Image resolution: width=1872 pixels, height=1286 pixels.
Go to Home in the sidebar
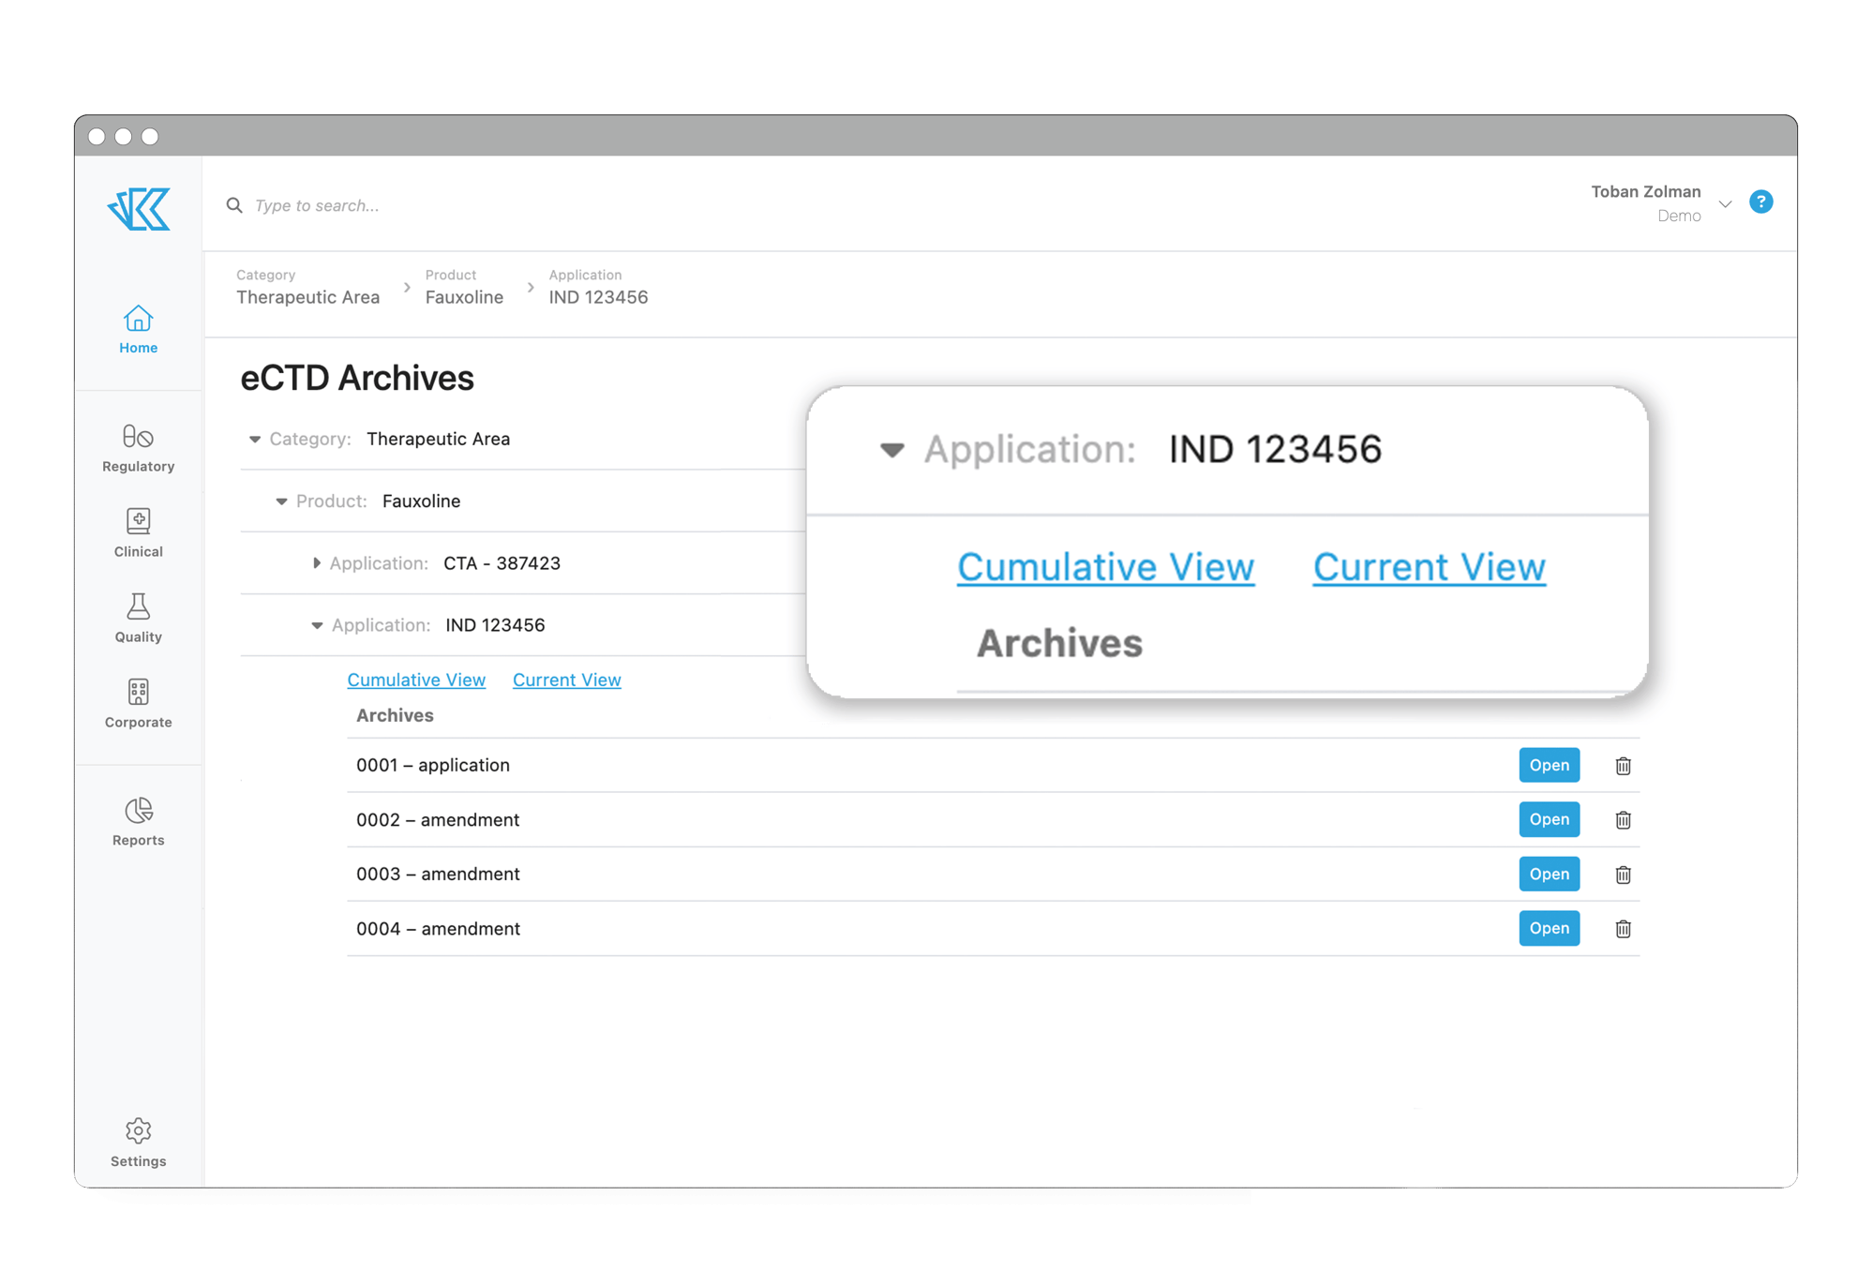(138, 330)
